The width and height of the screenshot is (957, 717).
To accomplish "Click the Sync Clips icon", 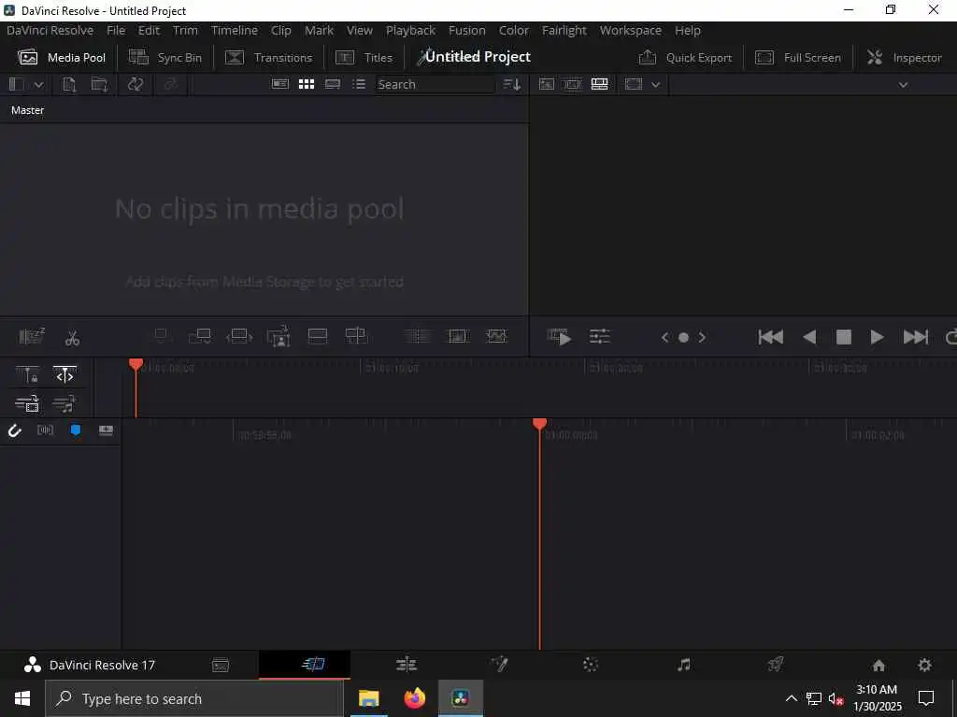I will (x=135, y=85).
